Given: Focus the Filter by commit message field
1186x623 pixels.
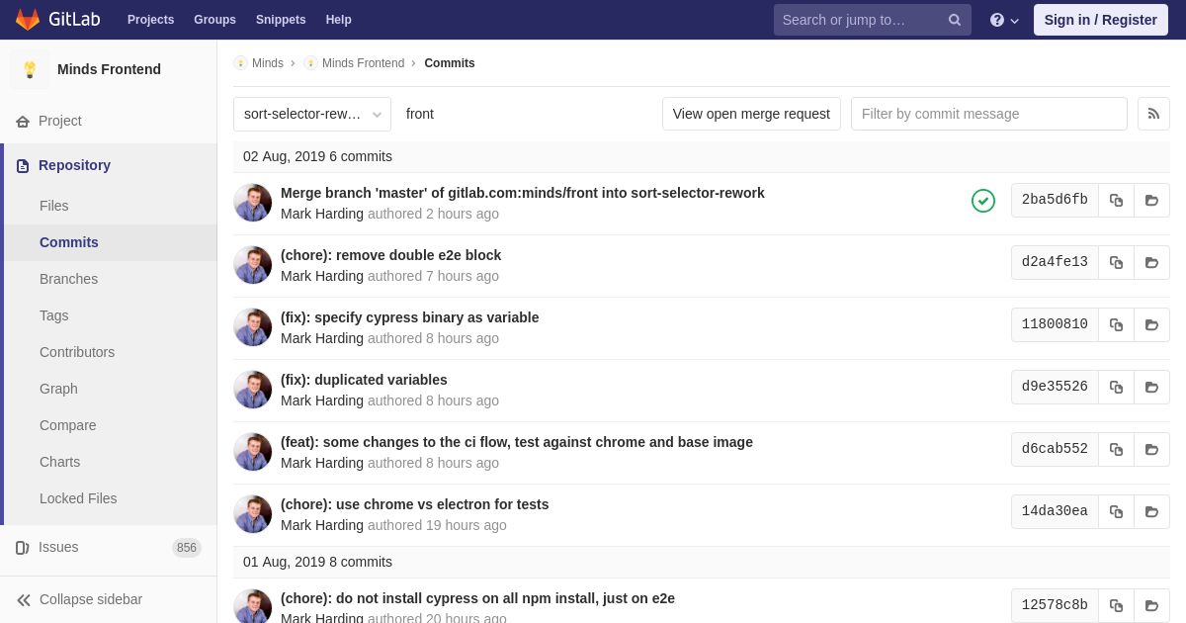Looking at the screenshot, I should (x=989, y=114).
